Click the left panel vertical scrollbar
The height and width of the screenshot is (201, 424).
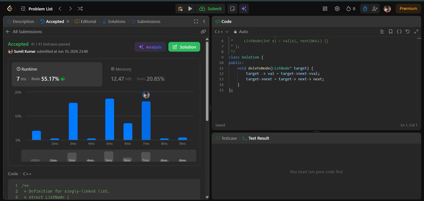click(207, 81)
